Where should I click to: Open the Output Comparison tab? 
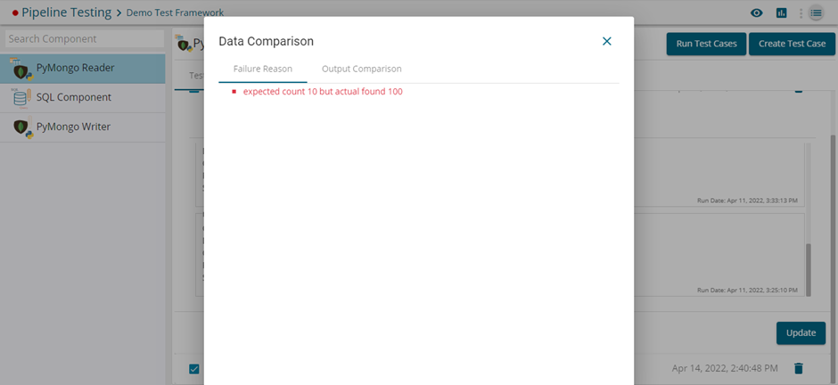tap(361, 69)
